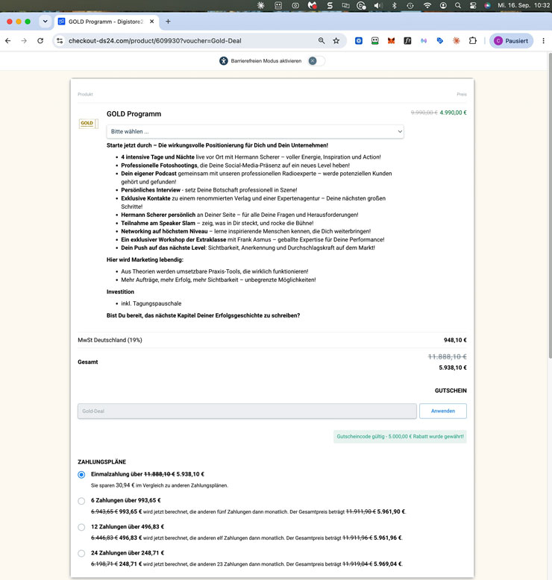Open the black ff extension icon
The height and width of the screenshot is (580, 552).
pos(407,41)
